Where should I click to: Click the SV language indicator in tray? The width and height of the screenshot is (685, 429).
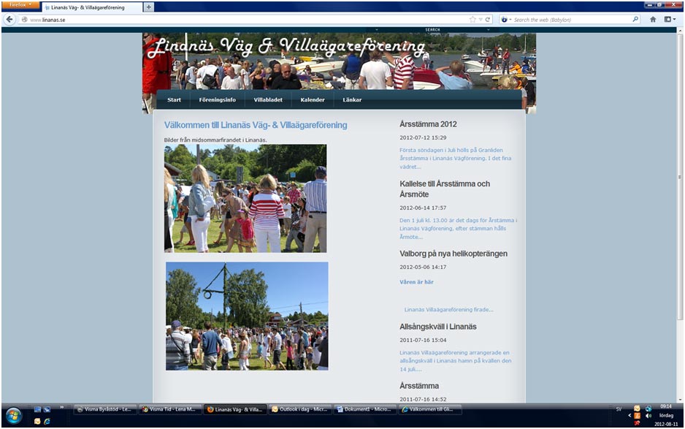click(x=619, y=409)
